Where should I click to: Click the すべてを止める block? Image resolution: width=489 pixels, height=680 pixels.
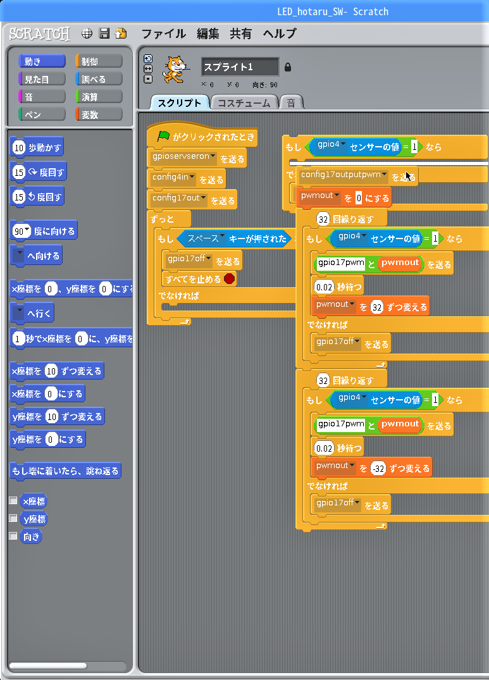click(x=199, y=279)
